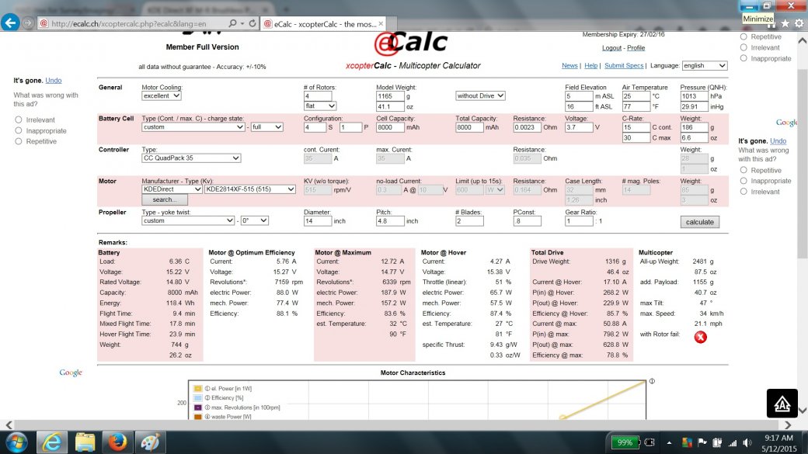Click the # of Rotors input field
The width and height of the screenshot is (808, 454).
tap(318, 95)
